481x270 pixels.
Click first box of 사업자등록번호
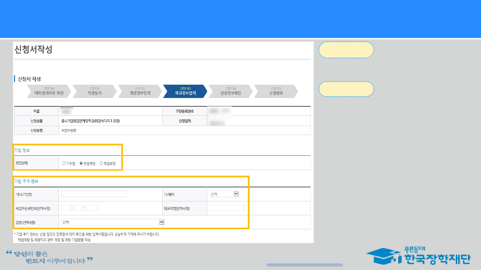[x=66, y=208]
